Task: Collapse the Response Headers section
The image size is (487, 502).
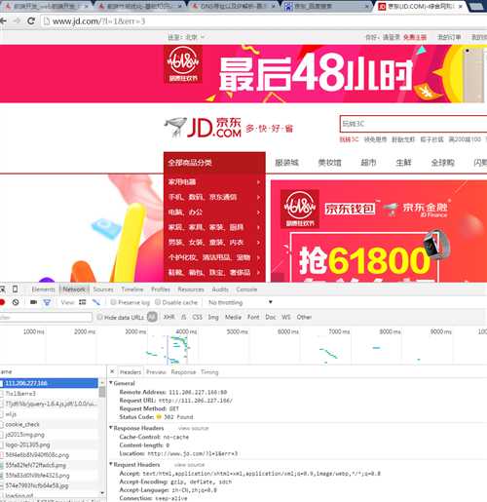Action: (111, 428)
